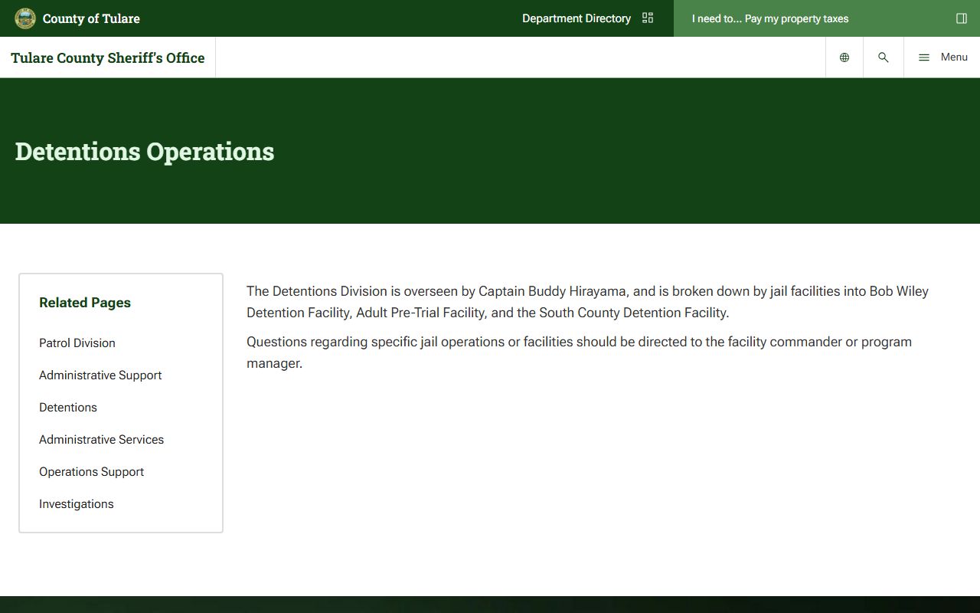Click the side panel icon beside property taxes

click(962, 18)
